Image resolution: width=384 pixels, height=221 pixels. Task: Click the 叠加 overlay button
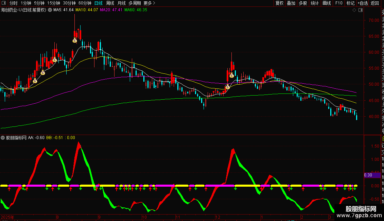click(x=291, y=3)
